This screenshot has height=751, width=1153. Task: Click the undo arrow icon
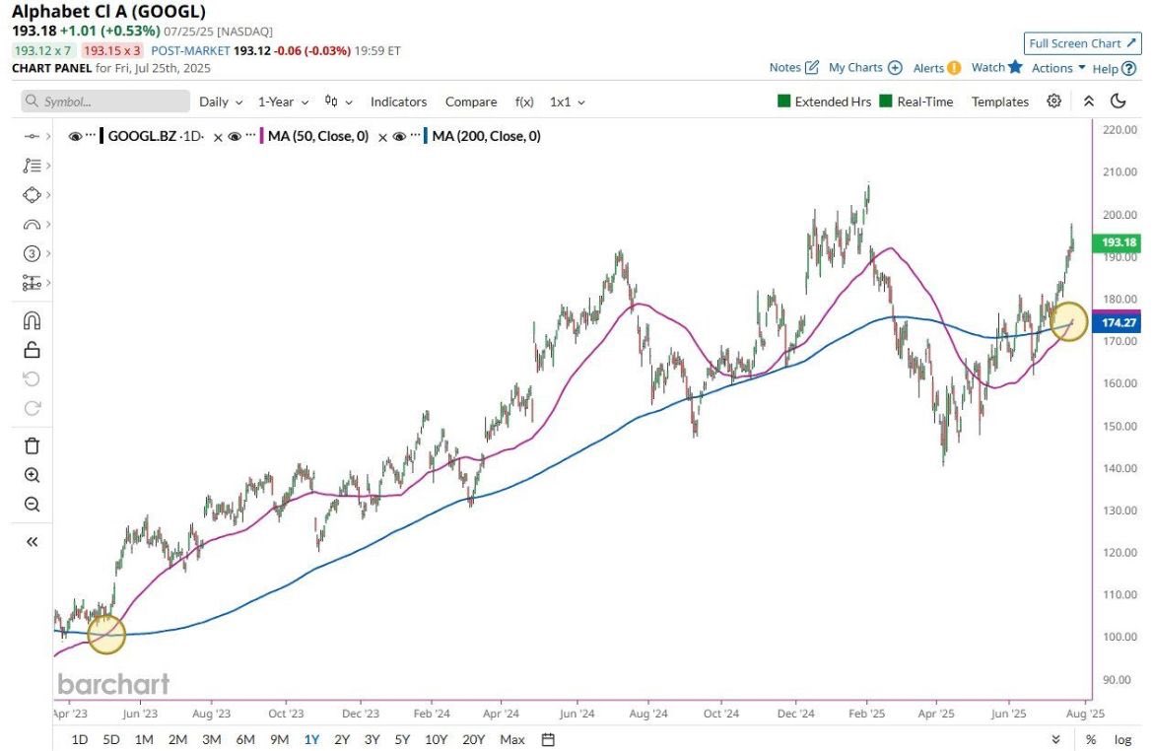(x=32, y=378)
